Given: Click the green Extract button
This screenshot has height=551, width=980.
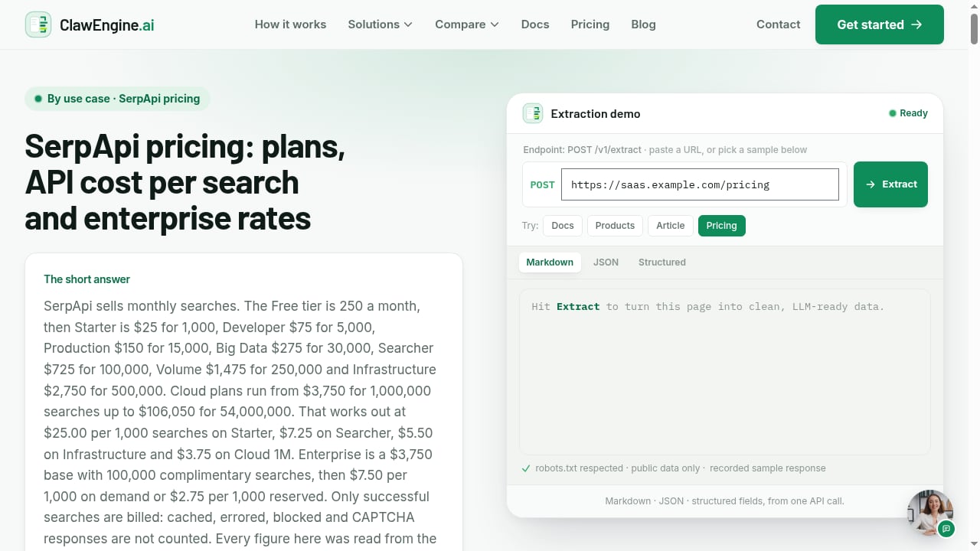Looking at the screenshot, I should tap(890, 184).
